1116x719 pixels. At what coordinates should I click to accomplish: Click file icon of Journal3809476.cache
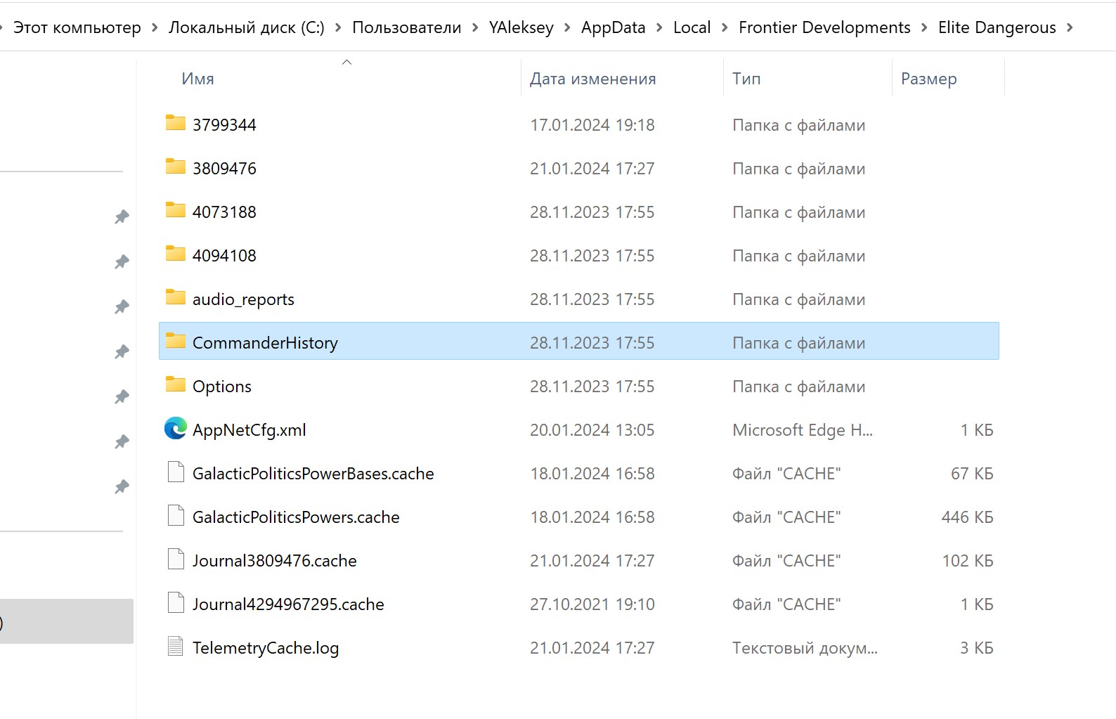pyautogui.click(x=176, y=559)
